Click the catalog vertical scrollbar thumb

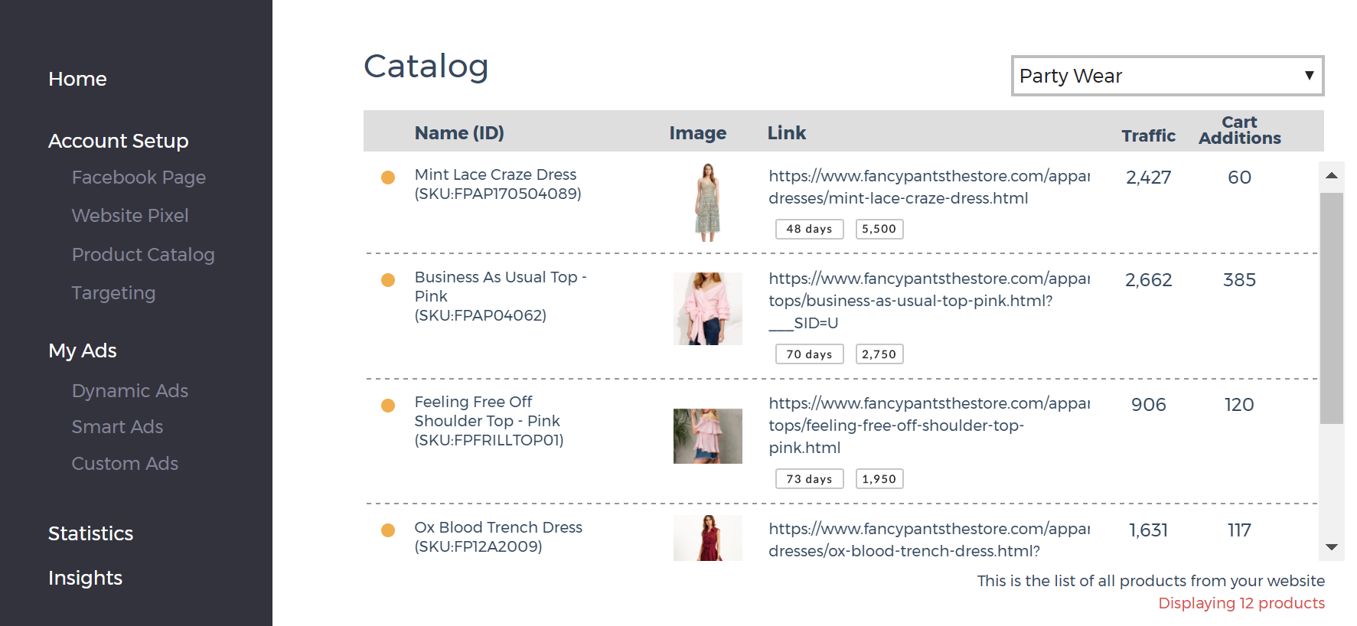(x=1332, y=308)
